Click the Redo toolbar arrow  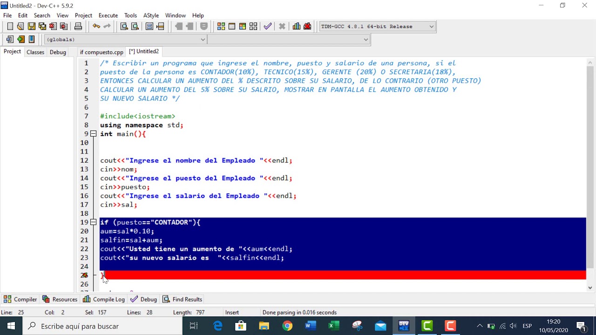107,27
